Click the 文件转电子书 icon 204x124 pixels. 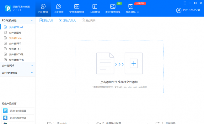(x=5, y=60)
